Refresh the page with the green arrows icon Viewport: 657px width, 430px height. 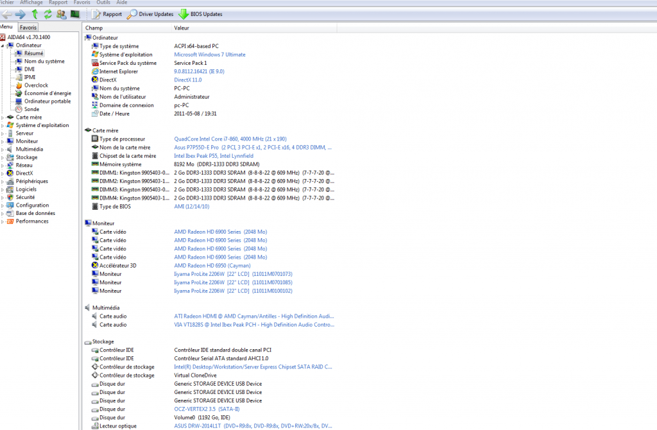[x=47, y=14]
